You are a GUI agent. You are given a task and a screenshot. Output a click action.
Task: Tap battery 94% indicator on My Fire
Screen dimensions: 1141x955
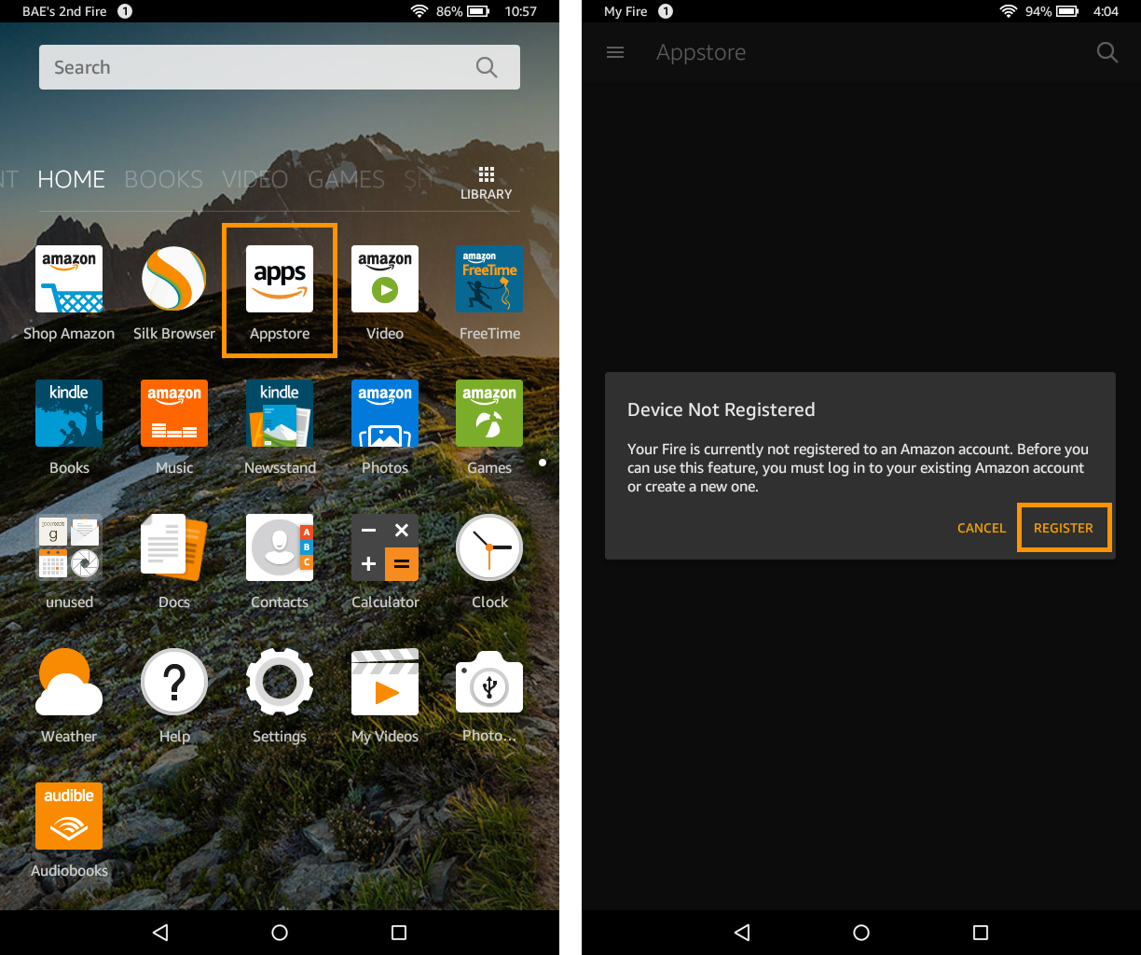pyautogui.click(x=1052, y=11)
